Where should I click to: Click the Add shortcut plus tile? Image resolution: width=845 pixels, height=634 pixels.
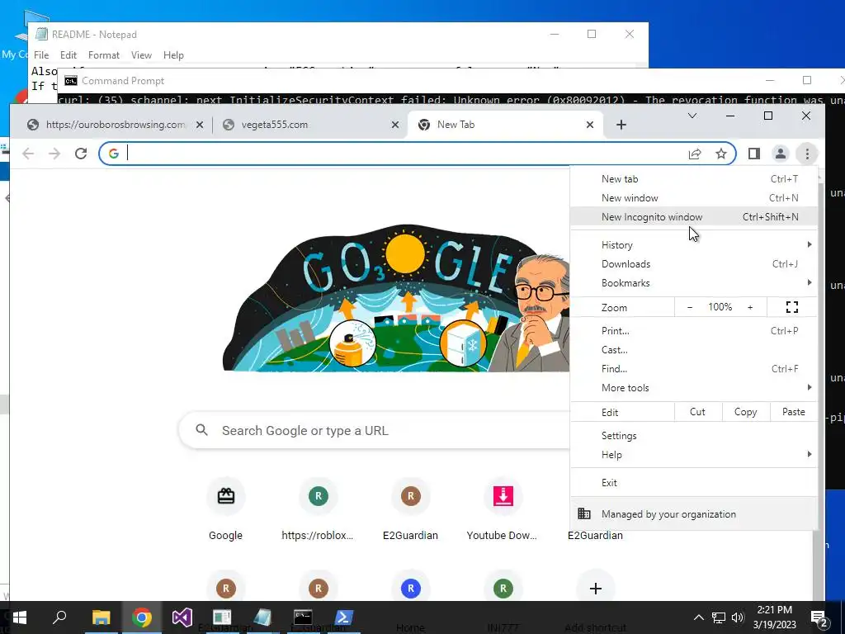coord(596,589)
